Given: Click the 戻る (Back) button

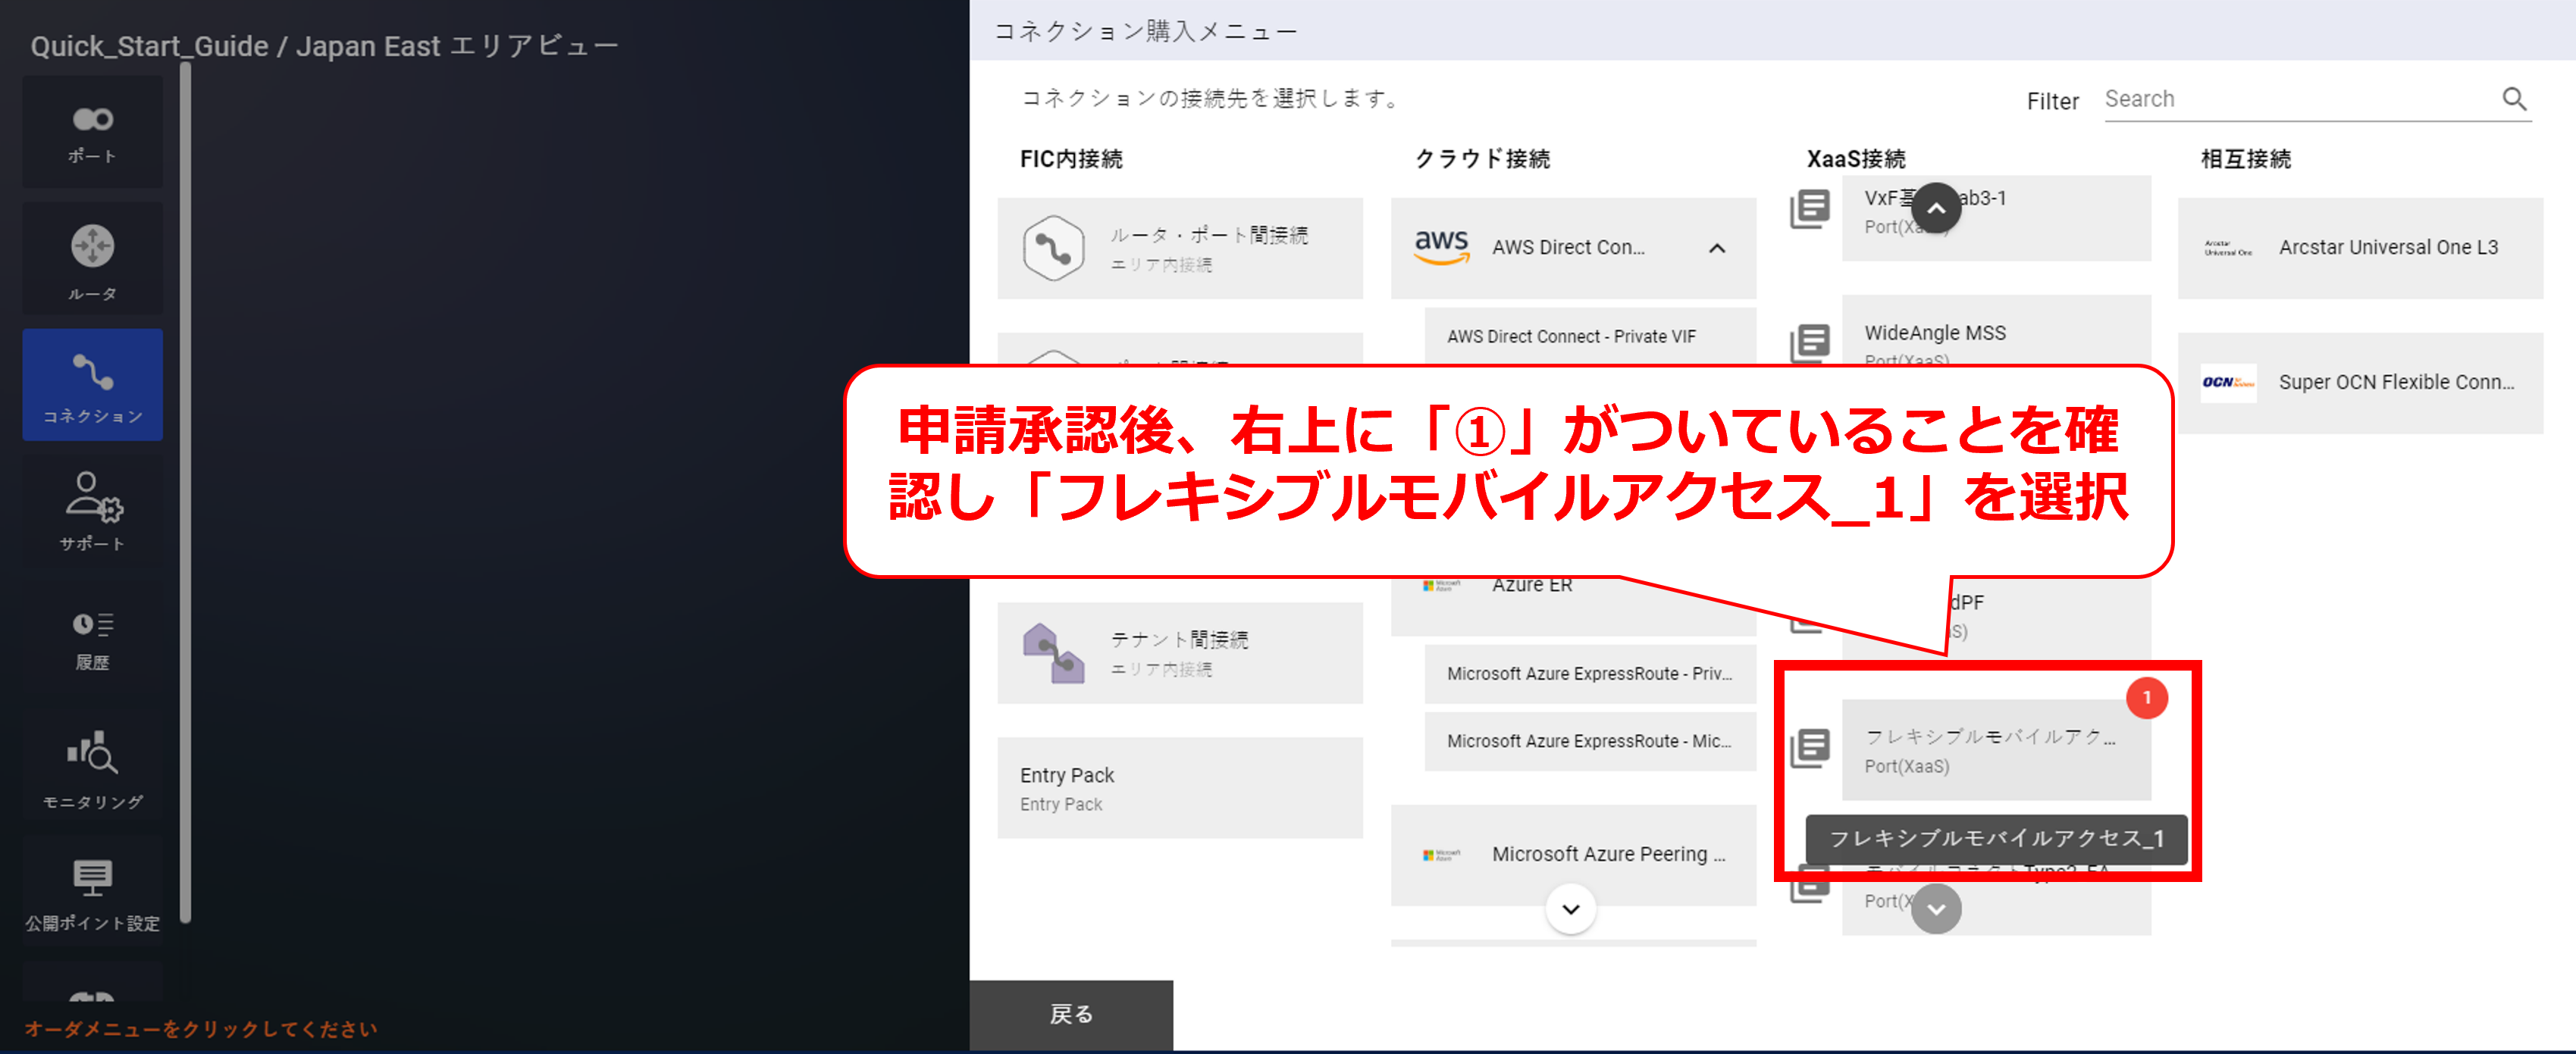Looking at the screenshot, I should [1071, 1014].
